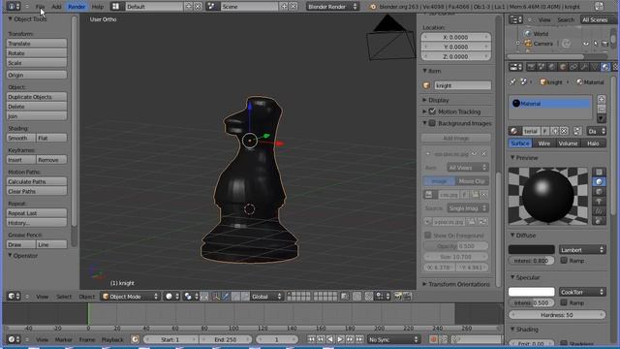Collapse the Object Tools panel
This screenshot has width=620, height=349.
click(x=10, y=19)
